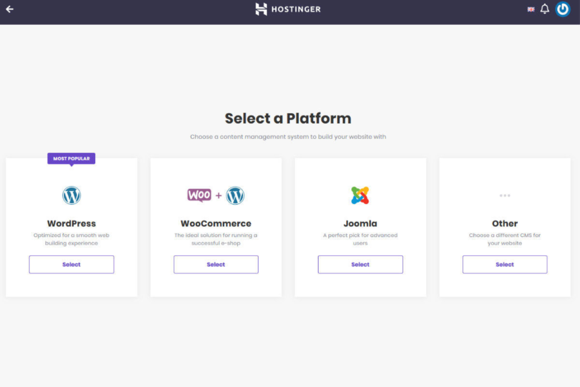The height and width of the screenshot is (387, 580).
Task: Click 'Optimized for a smooth web' description
Action: point(71,239)
